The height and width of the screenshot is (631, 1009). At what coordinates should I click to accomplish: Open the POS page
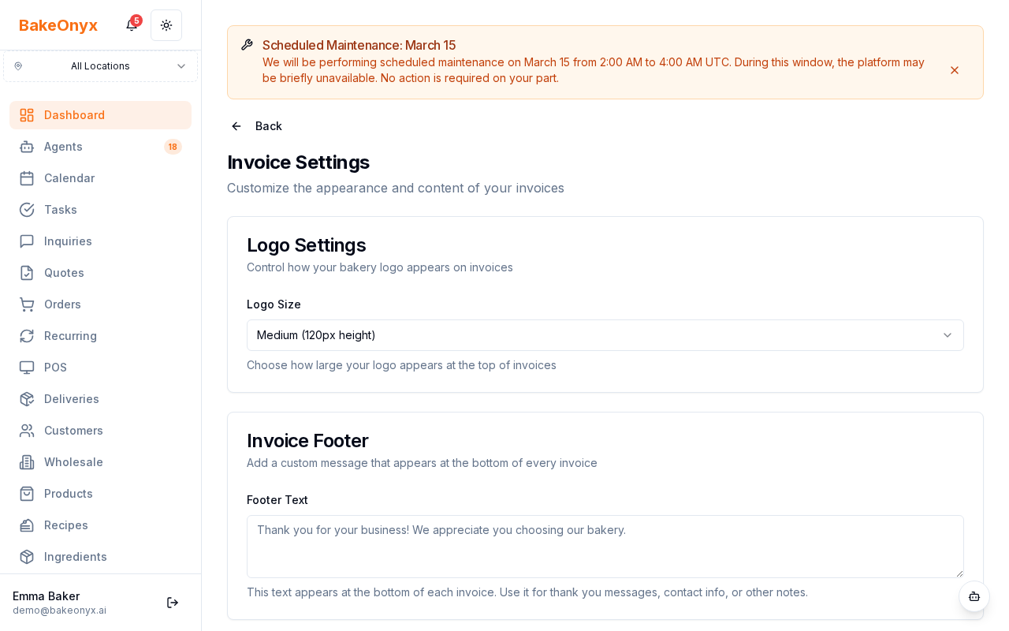pos(100,368)
